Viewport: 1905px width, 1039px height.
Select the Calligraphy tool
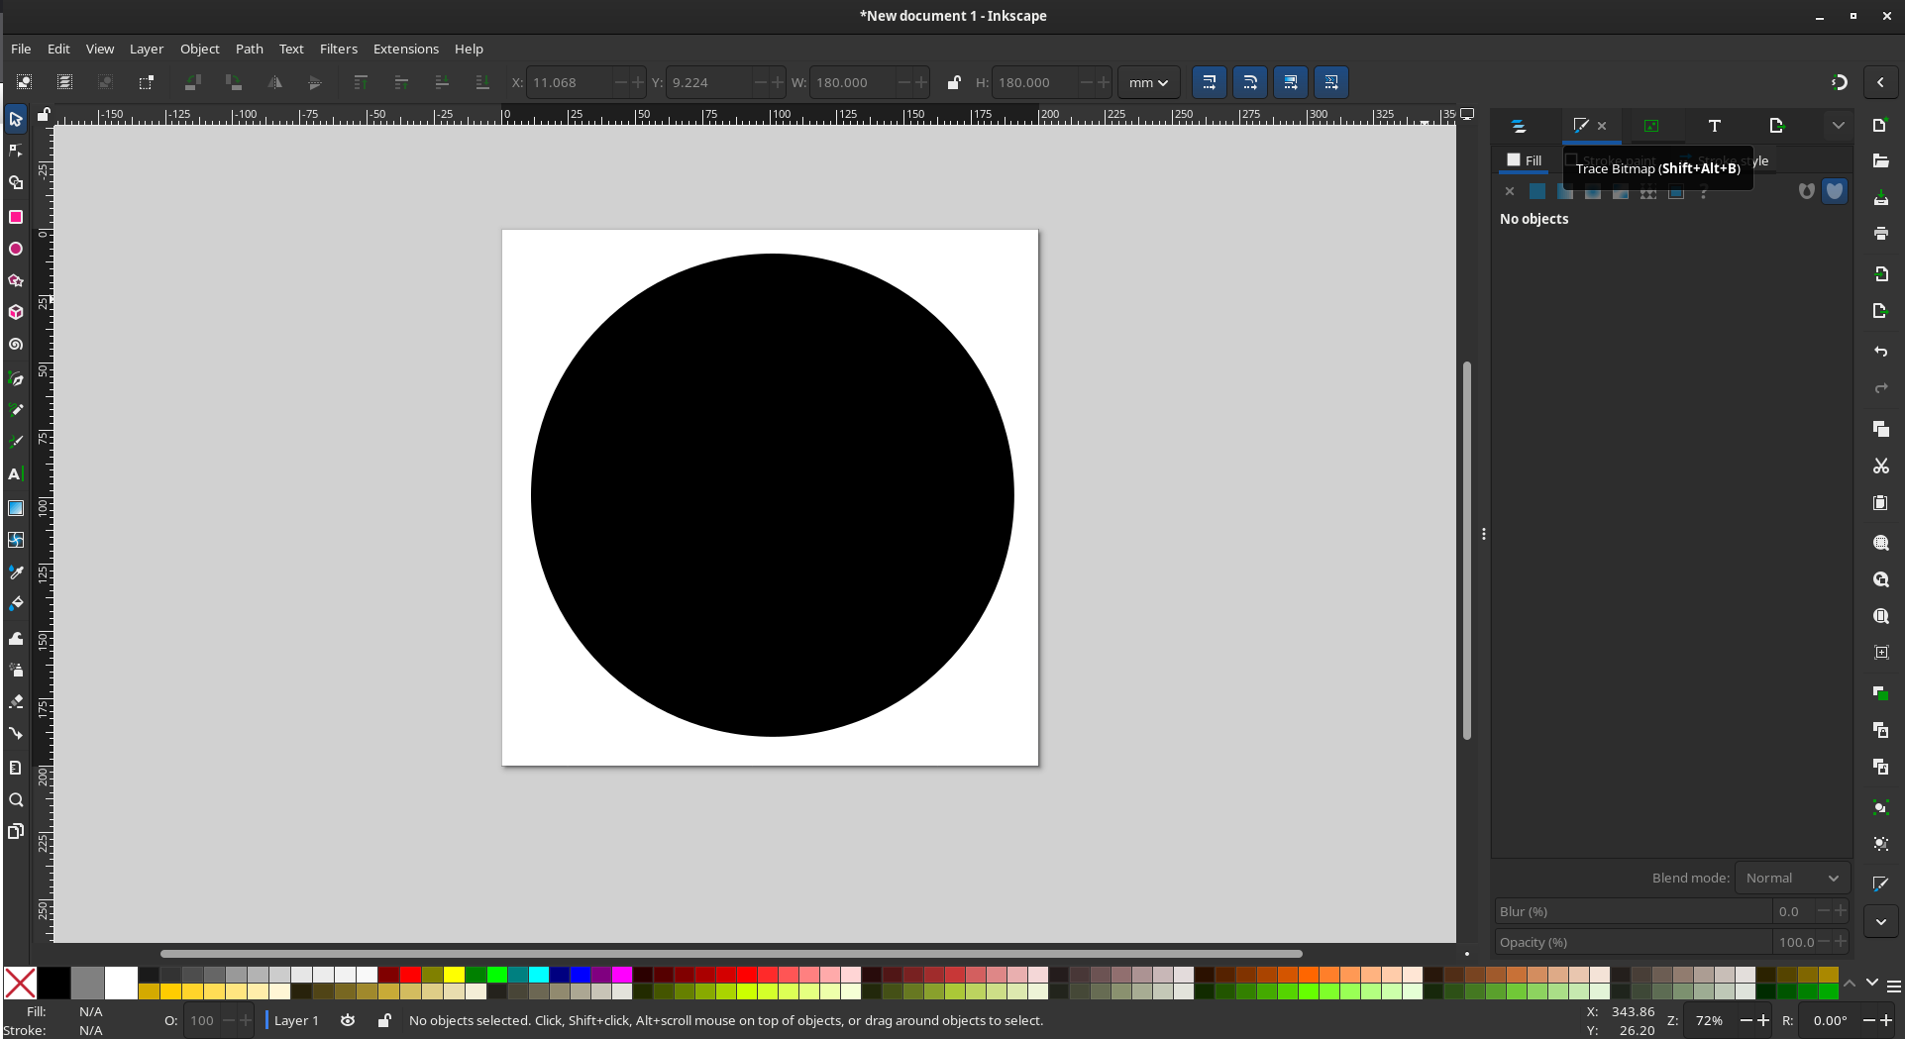[x=16, y=442]
